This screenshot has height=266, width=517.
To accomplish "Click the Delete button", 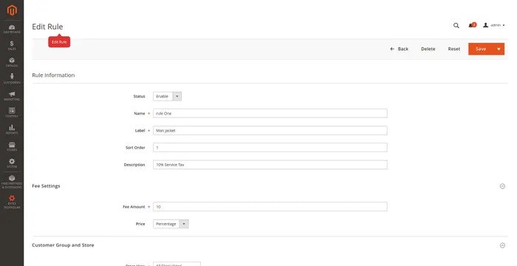I will [x=428, y=49].
